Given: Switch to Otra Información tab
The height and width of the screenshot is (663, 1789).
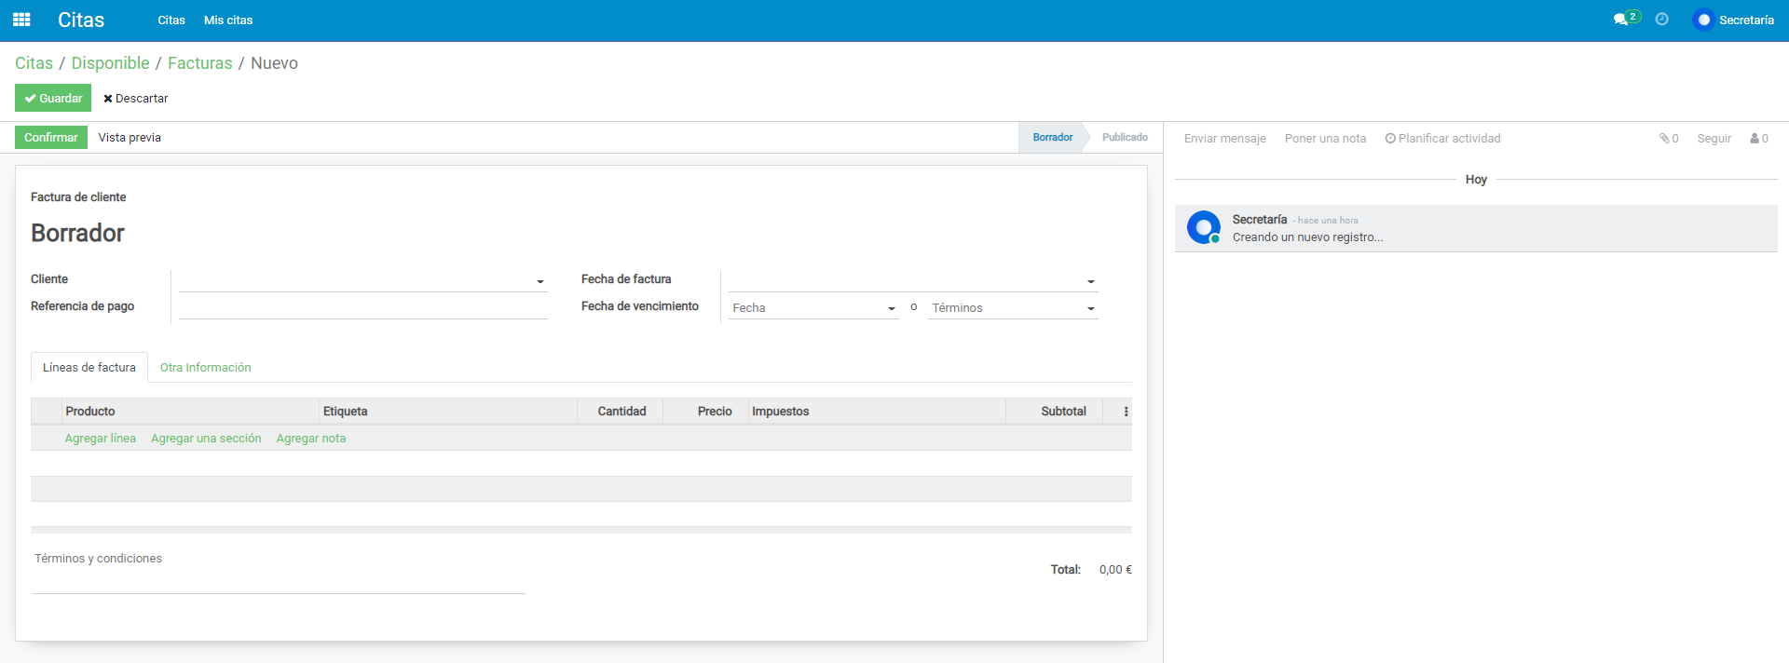Looking at the screenshot, I should (x=205, y=368).
